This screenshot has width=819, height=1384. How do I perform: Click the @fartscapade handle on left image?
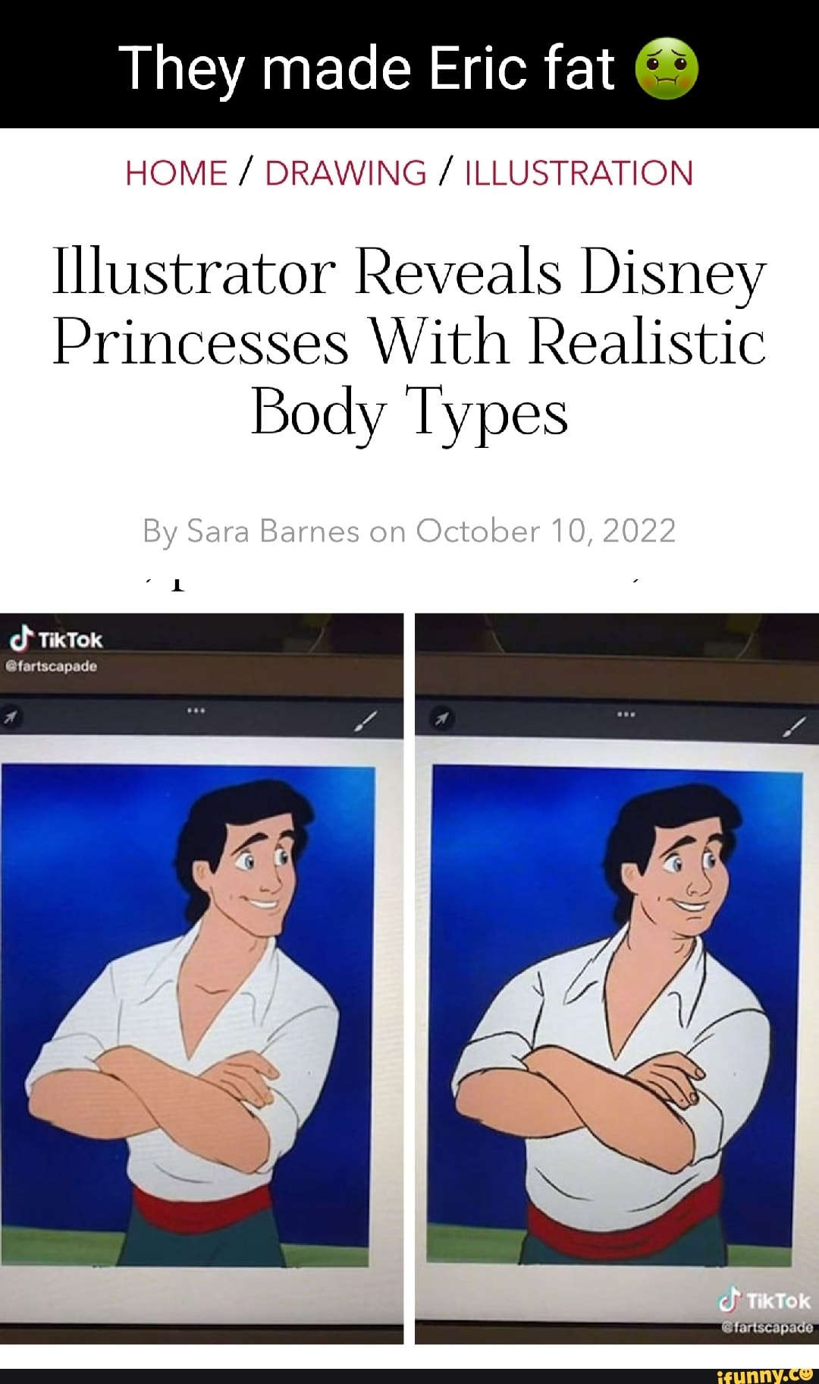tap(52, 666)
